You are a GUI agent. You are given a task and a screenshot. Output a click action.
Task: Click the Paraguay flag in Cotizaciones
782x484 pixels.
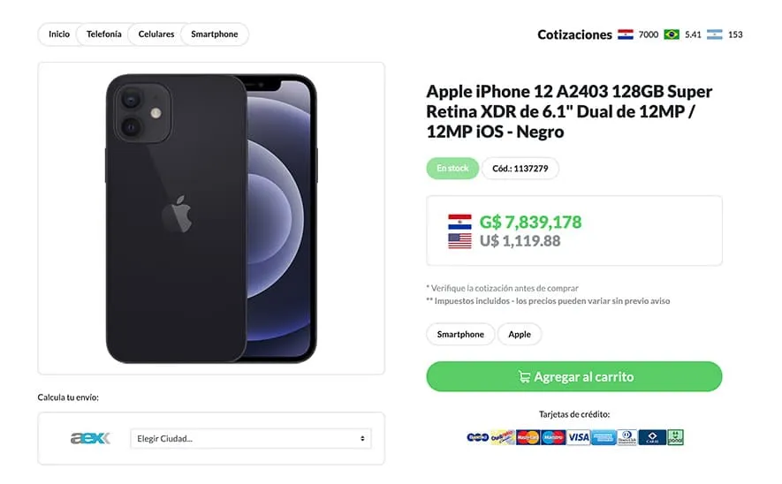coord(626,34)
